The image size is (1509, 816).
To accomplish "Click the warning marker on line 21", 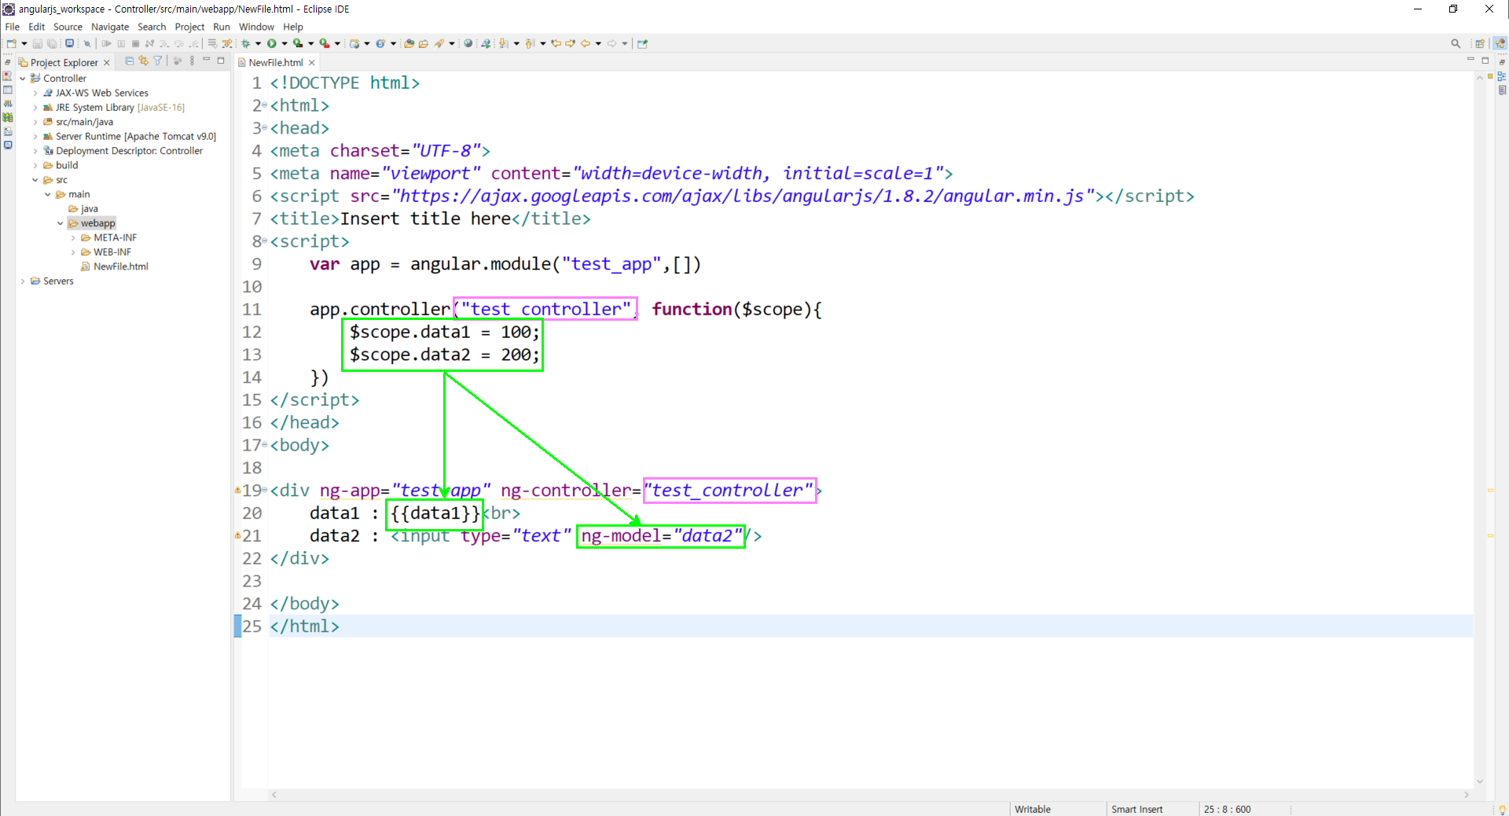I will [x=237, y=536].
